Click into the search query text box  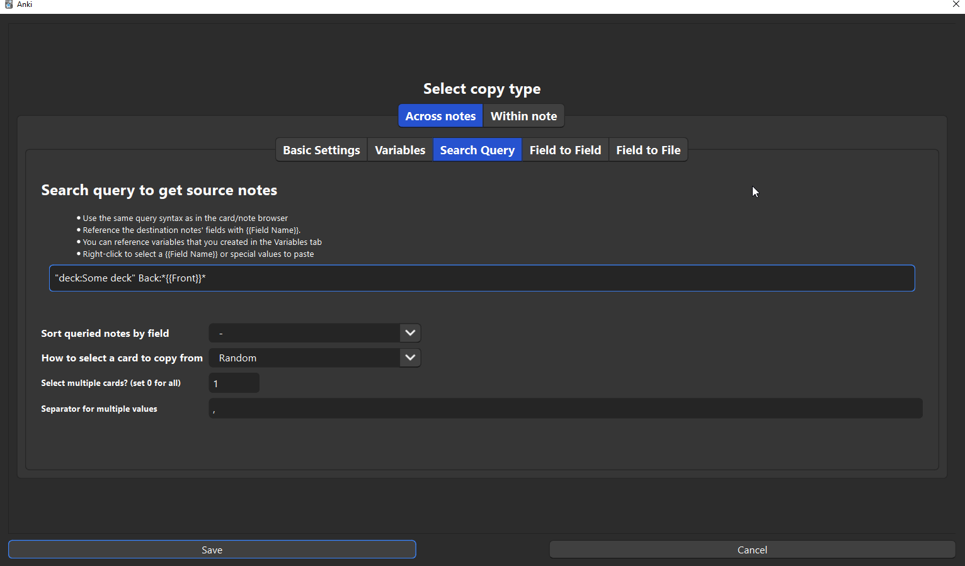click(482, 278)
